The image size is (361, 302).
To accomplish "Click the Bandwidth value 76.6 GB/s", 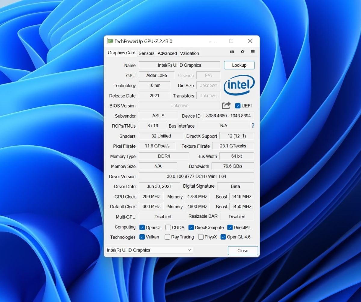I will point(233,166).
